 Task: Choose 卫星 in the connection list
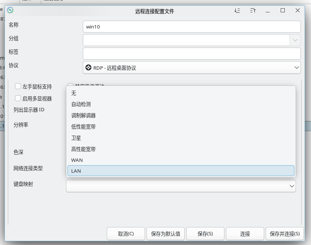click(181, 138)
